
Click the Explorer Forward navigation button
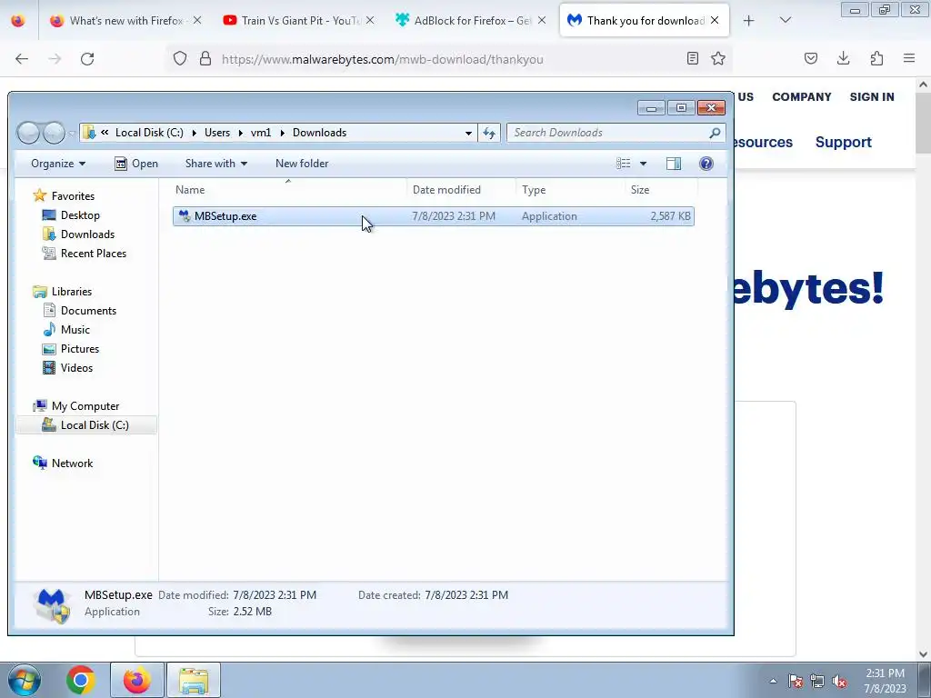coord(54,133)
